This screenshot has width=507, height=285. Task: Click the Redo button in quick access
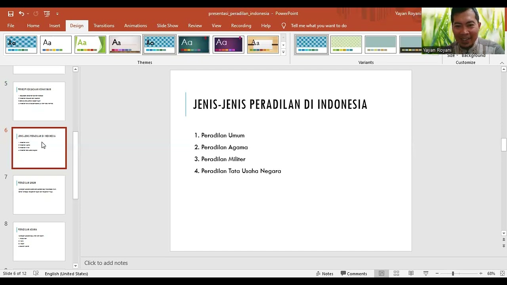tap(36, 13)
